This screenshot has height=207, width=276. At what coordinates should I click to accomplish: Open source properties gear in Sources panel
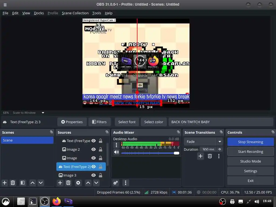(78, 183)
